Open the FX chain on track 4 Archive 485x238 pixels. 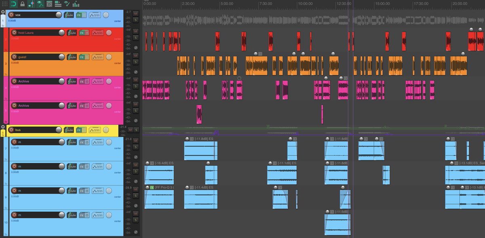point(82,81)
